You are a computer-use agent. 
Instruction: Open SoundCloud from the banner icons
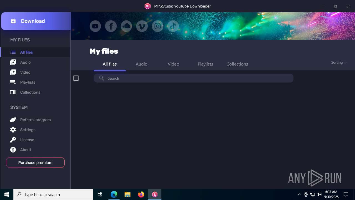click(x=126, y=26)
